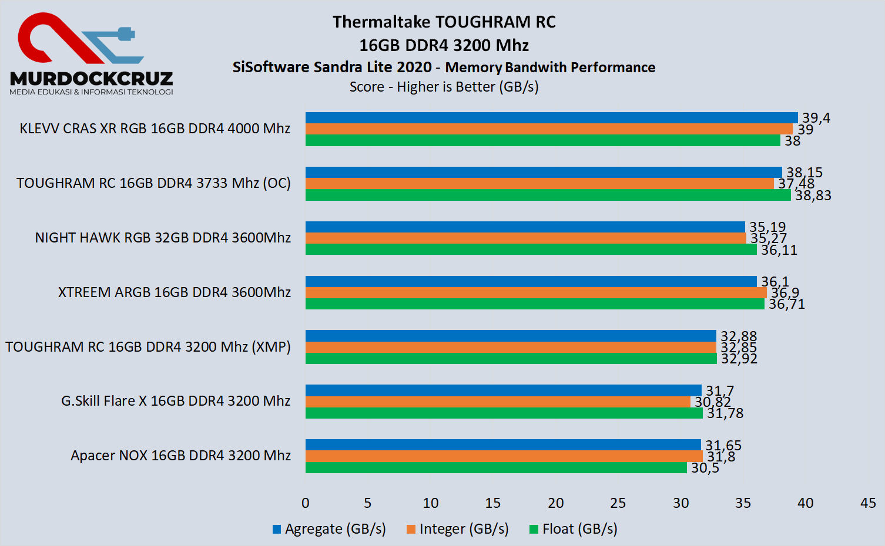
Task: Click the blue Aggregate bar for TOUGHRAM RC 3733 (OC)
Action: coord(544,173)
